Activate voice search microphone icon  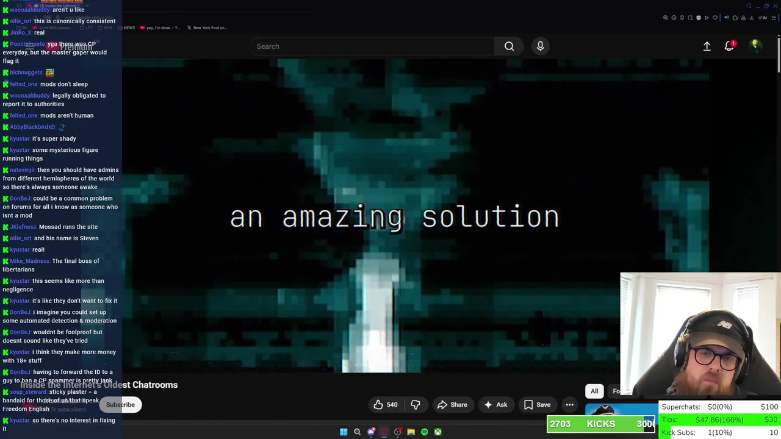click(x=540, y=46)
